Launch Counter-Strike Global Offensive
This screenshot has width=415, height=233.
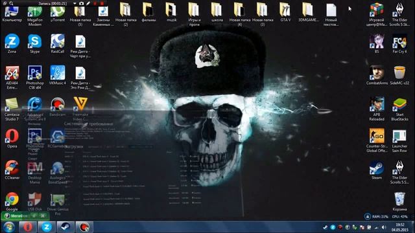(377, 140)
